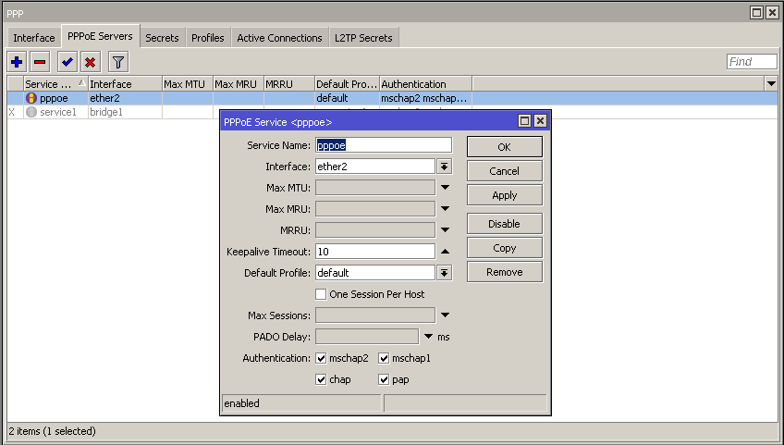Toggle One Session Per Host checkbox
Viewport: 784px width, 445px height.
(321, 294)
